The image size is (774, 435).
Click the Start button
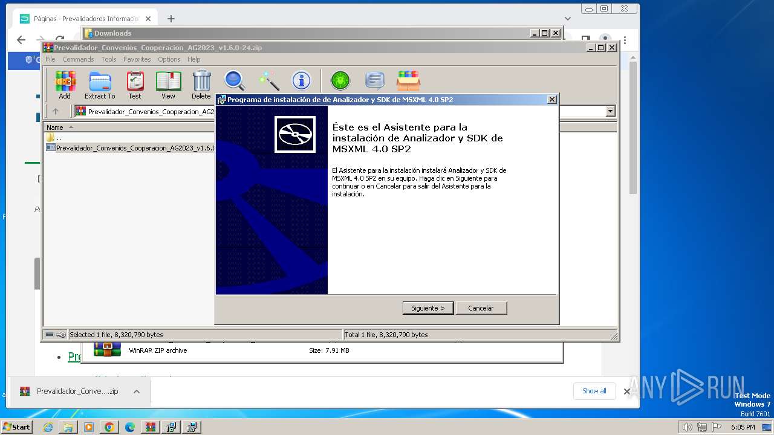coord(17,427)
